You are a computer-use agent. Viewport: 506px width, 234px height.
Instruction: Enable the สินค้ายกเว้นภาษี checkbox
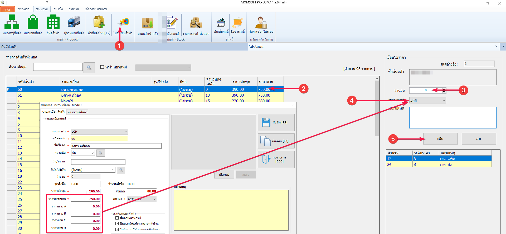[117, 218]
